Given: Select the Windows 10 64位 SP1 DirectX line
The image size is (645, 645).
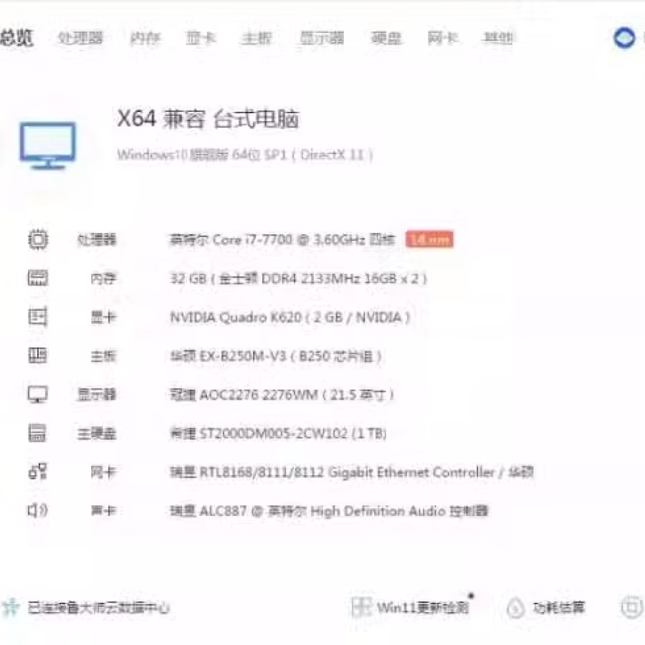Looking at the screenshot, I should tap(245, 155).
